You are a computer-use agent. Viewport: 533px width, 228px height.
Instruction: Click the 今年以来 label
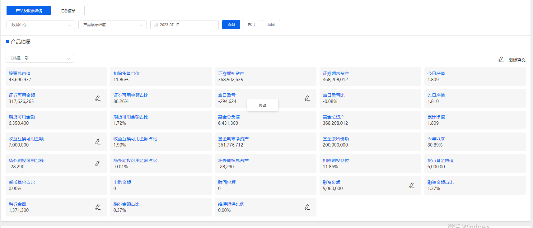pyautogui.click(x=436, y=139)
